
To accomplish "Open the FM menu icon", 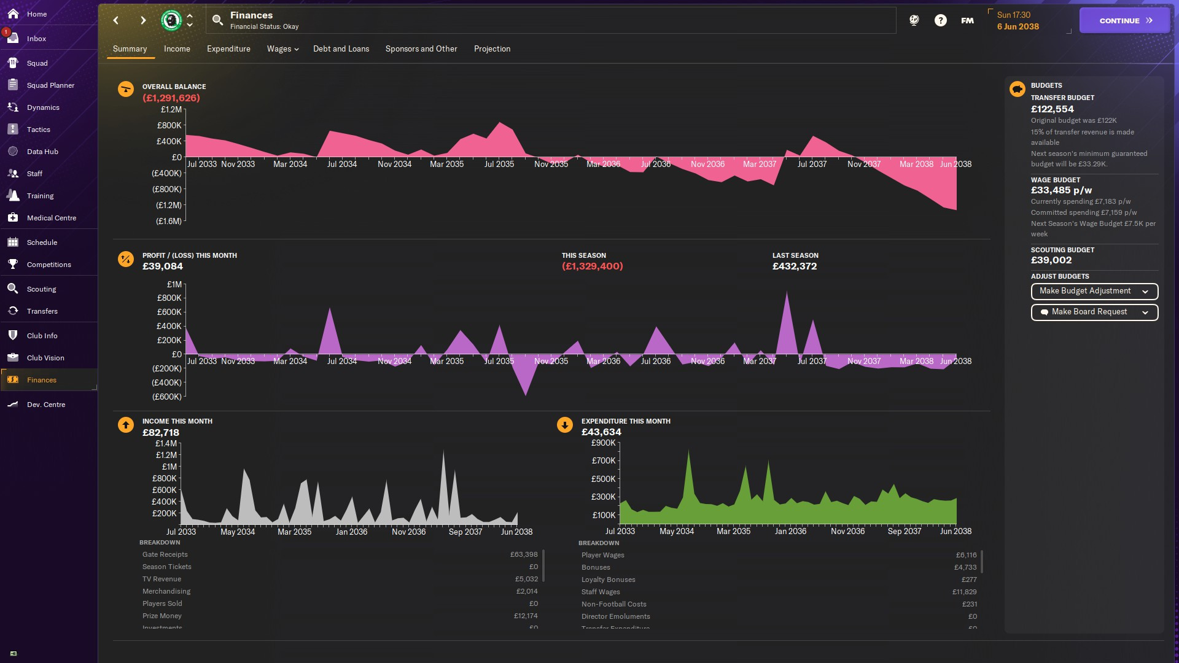I will point(967,20).
